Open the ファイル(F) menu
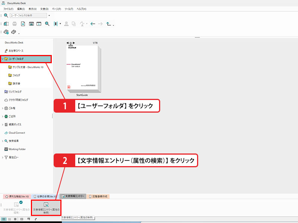The width and height of the screenshot is (298, 223). pos(8,9)
